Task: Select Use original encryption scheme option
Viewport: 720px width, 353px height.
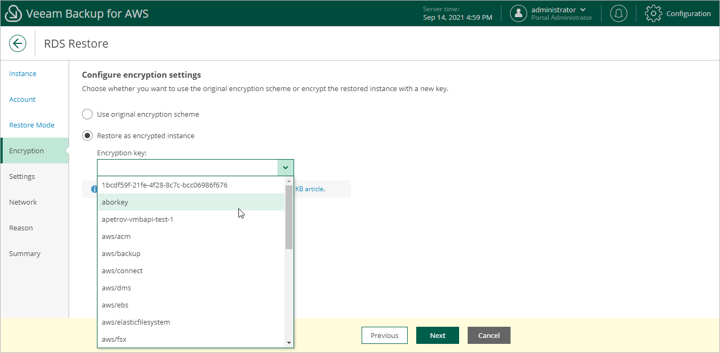Action: pos(87,114)
